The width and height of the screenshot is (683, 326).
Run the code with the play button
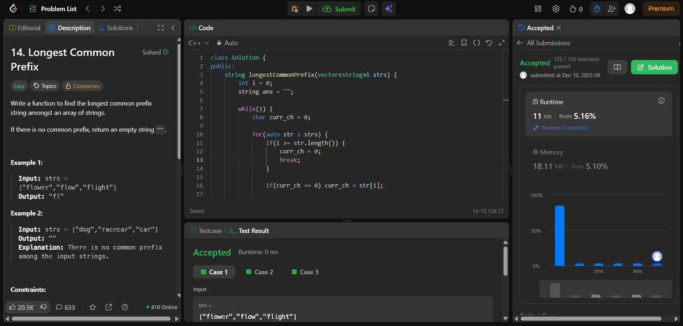309,9
